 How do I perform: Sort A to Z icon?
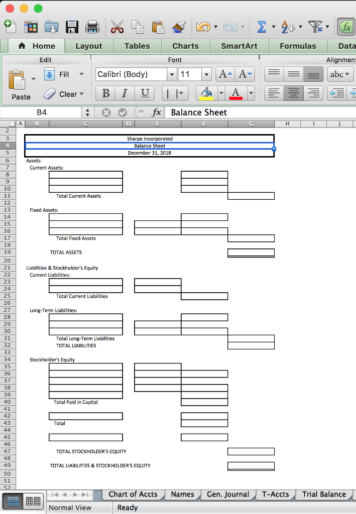[288, 27]
